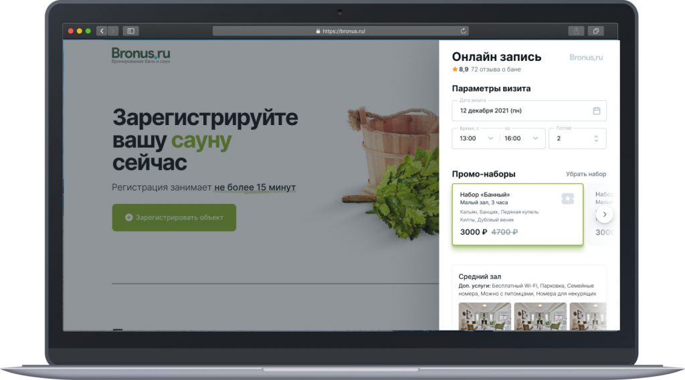Show next promo set with arrow
This screenshot has width=685, height=380.
(x=605, y=215)
